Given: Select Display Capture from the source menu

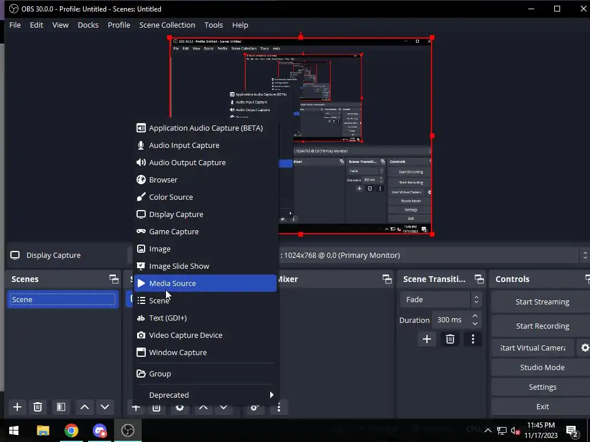Looking at the screenshot, I should [x=206, y=215].
